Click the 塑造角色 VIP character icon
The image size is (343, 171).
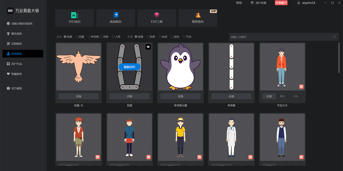coord(198,15)
